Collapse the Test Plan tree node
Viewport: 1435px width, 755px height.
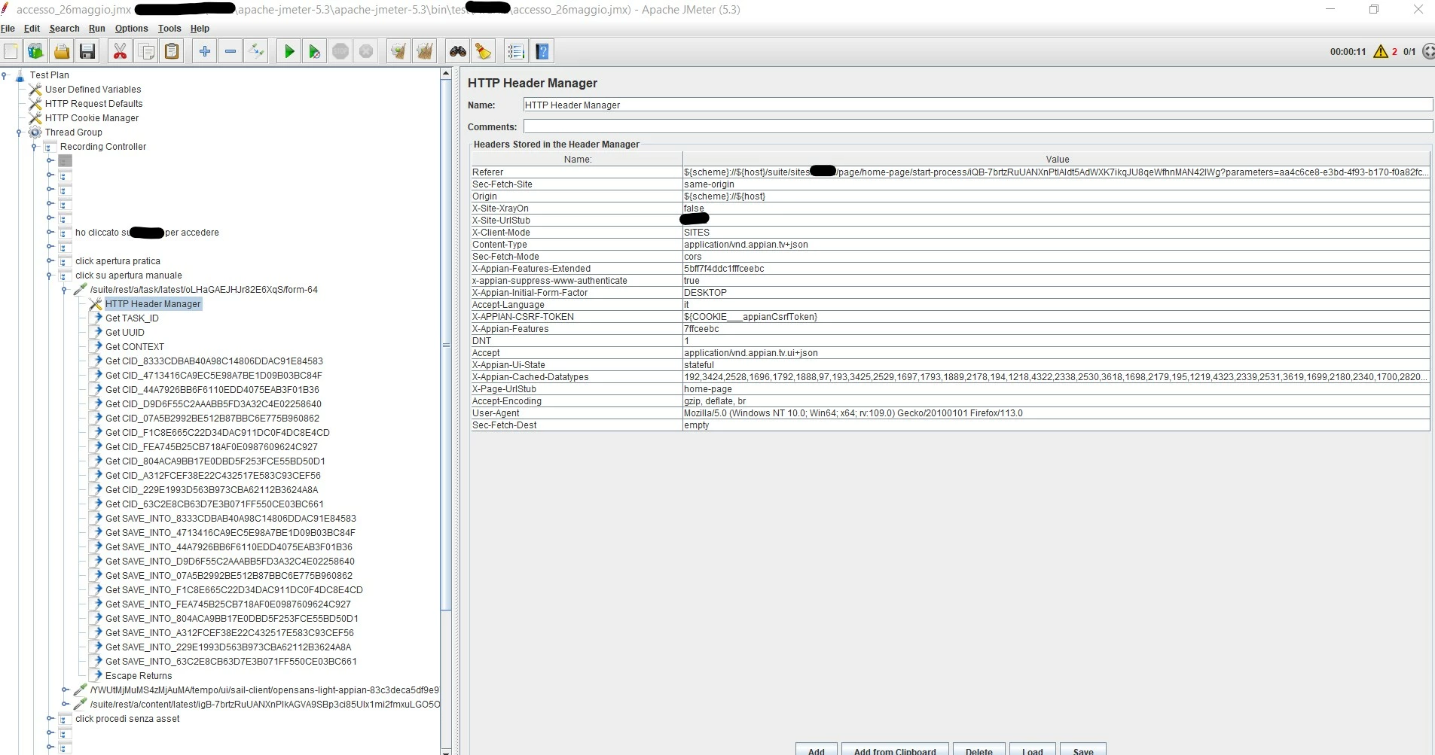tap(5, 75)
